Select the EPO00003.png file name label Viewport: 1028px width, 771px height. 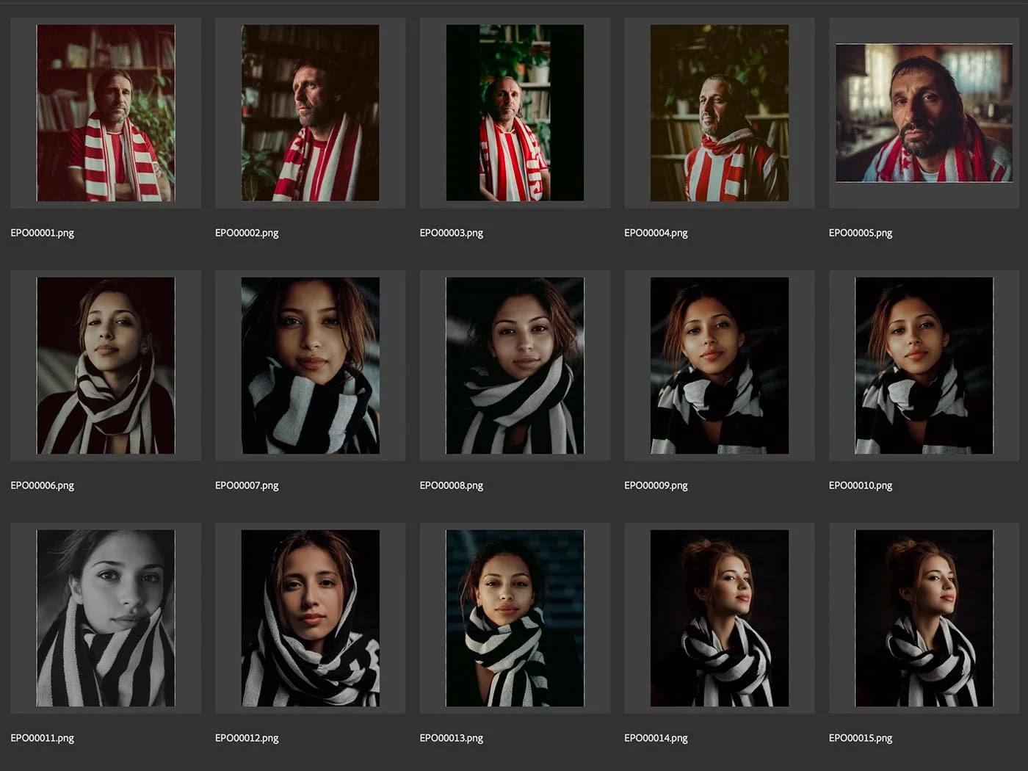[452, 233]
